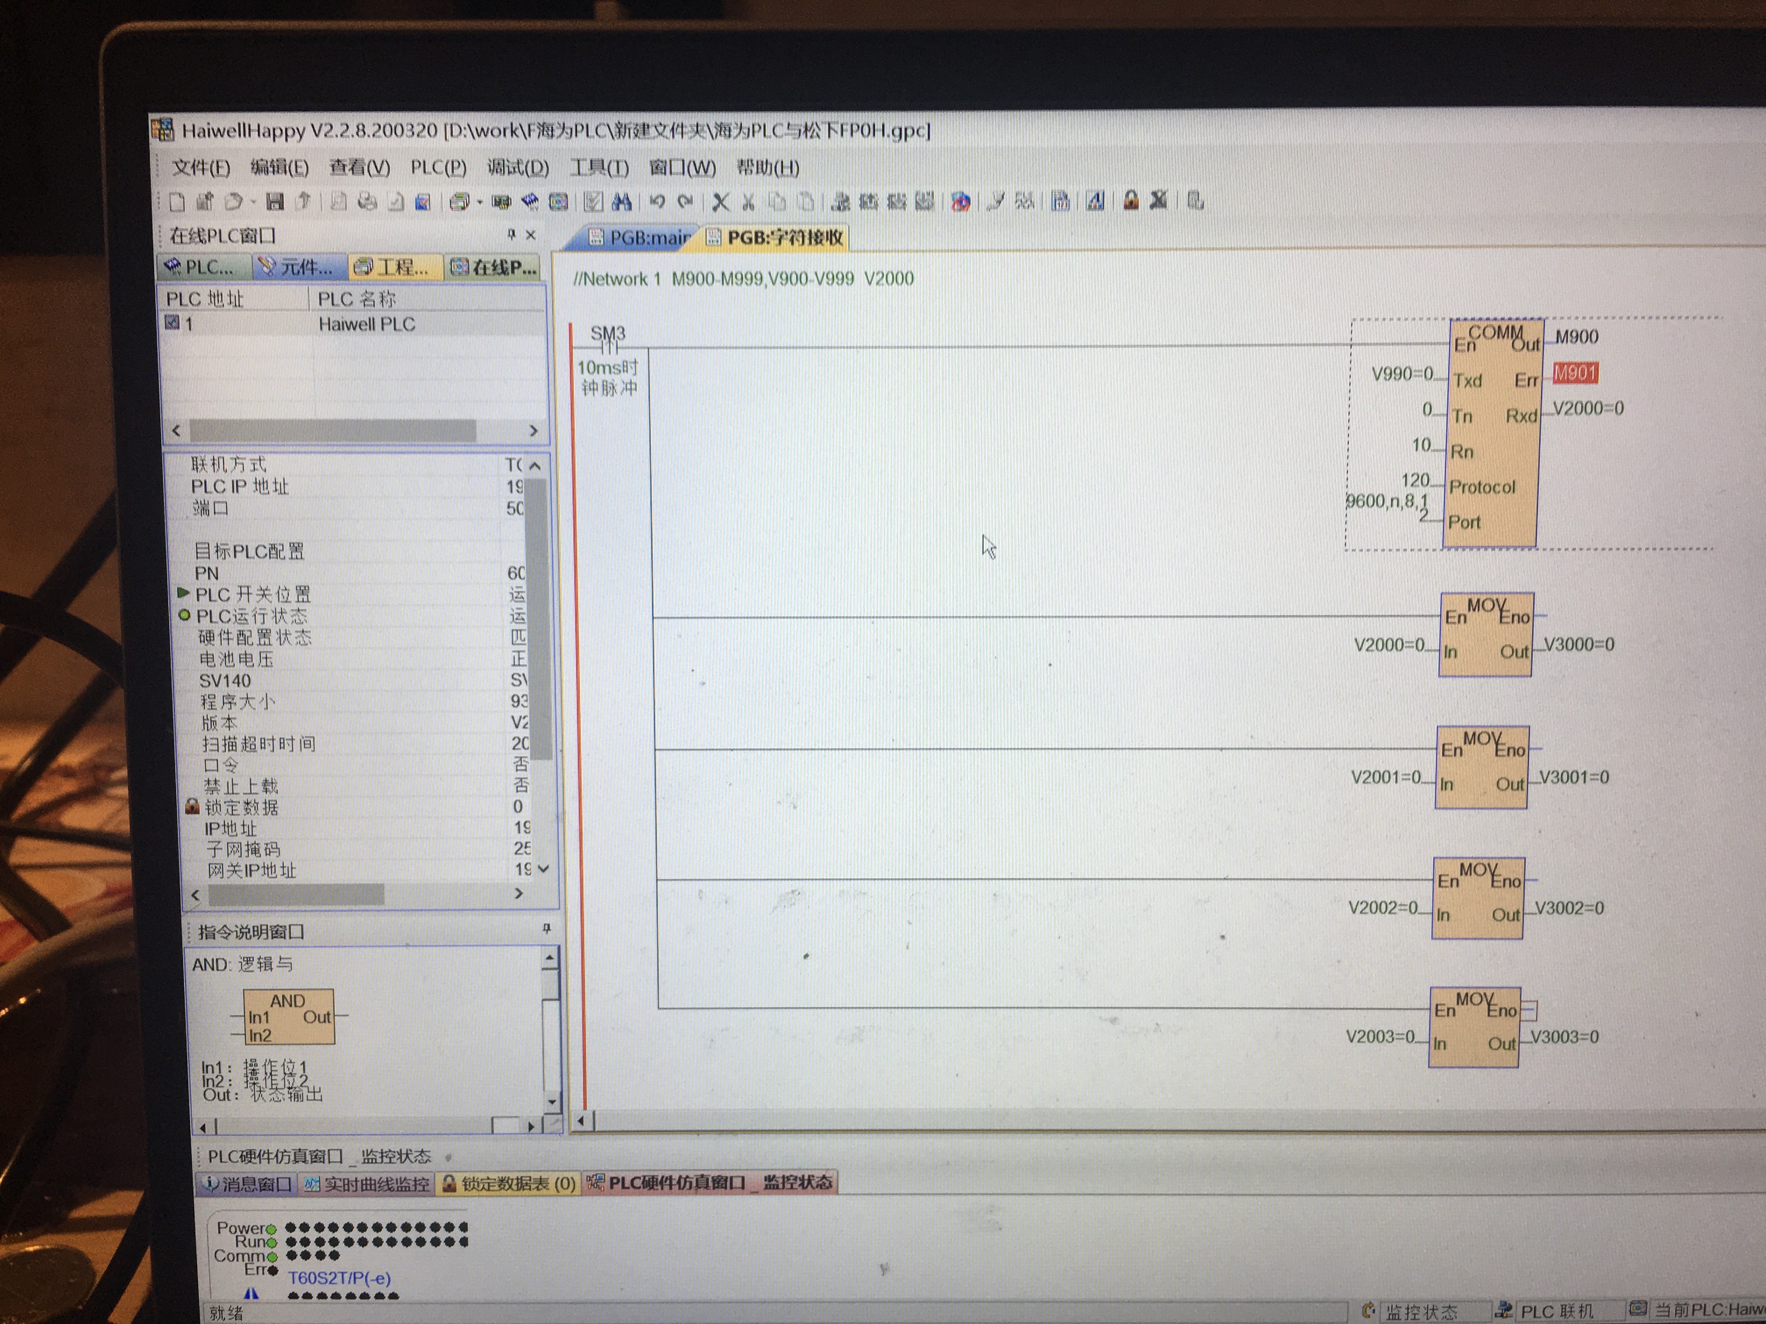Open dropdown arrow next to printer icon
Image resolution: width=1766 pixels, height=1324 pixels.
pyautogui.click(x=479, y=202)
